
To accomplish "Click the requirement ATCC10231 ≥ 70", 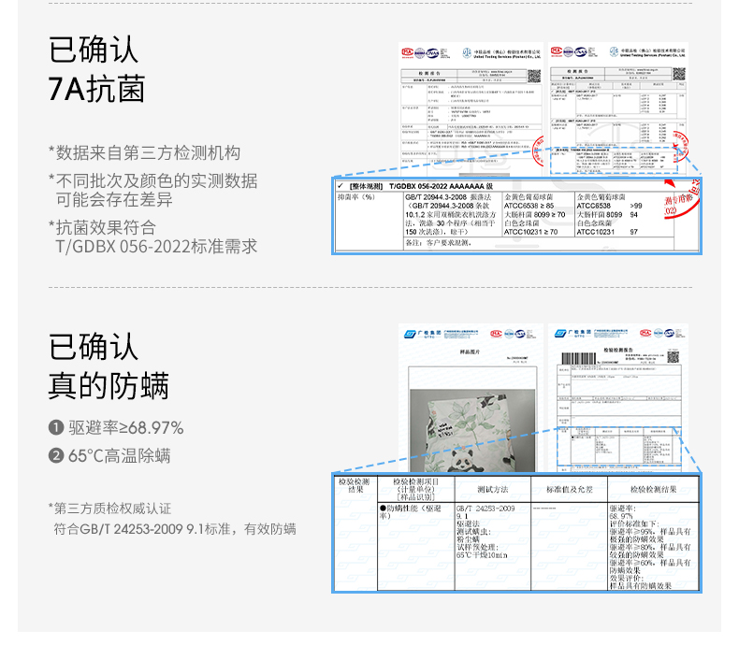I will click(530, 232).
